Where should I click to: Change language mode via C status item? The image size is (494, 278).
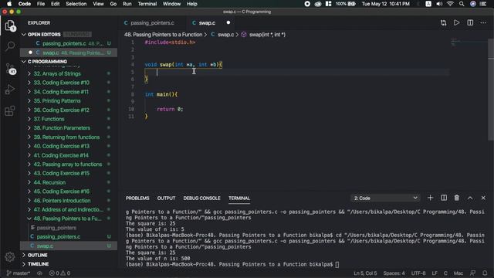tap(445, 273)
